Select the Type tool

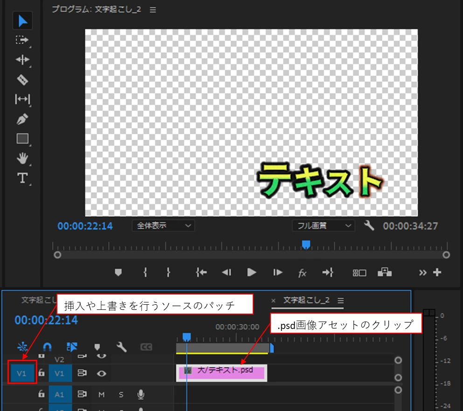[22, 178]
